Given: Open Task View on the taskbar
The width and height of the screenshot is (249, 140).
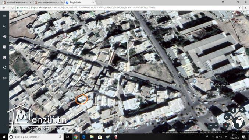Looking at the screenshot, I should click(67, 137).
